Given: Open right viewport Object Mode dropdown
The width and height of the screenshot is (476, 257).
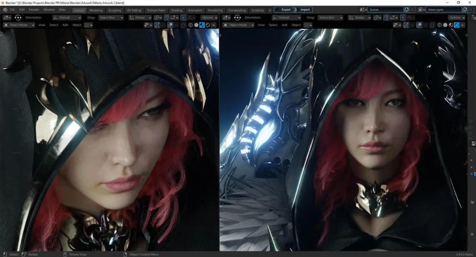Looking at the screenshot, I should pyautogui.click(x=238, y=25).
